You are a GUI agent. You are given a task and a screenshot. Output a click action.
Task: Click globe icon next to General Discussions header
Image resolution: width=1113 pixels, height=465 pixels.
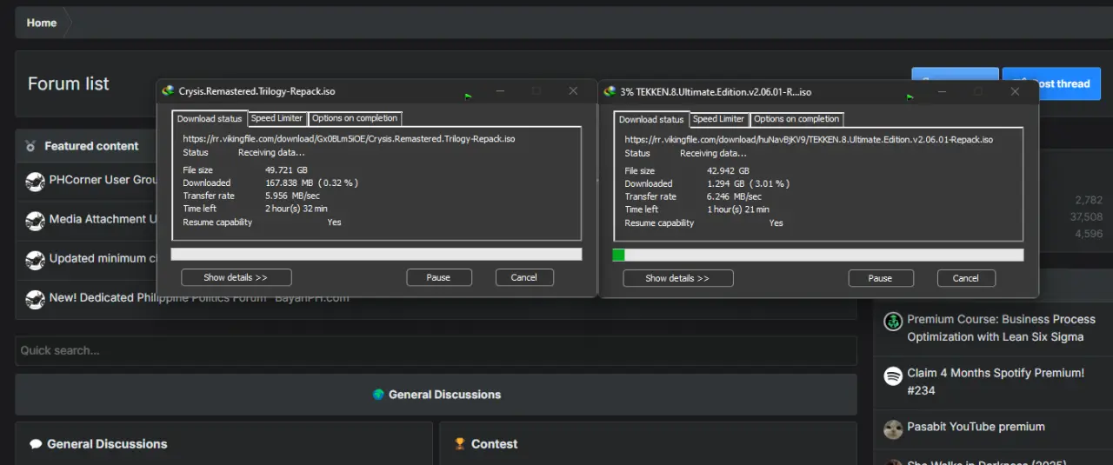pyautogui.click(x=378, y=395)
